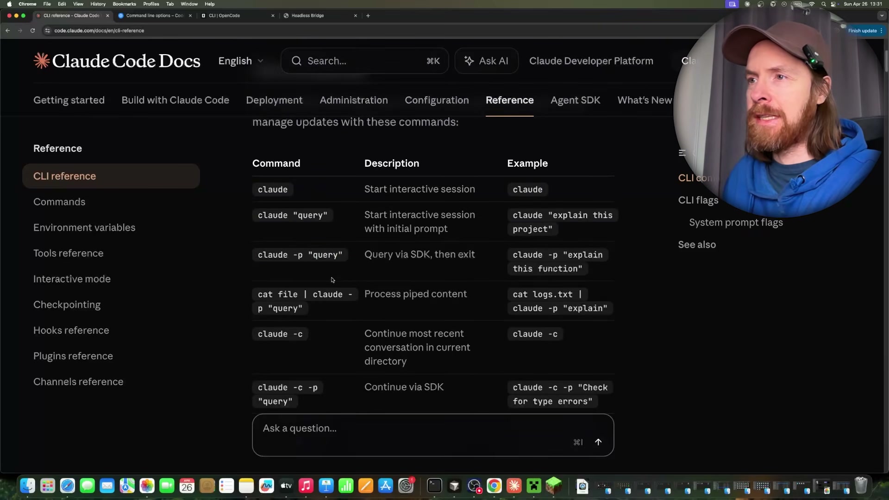
Task: Submit question with the up-arrow send icon
Action: click(x=598, y=442)
